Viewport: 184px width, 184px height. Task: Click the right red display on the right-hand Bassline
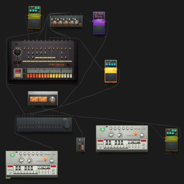pos(144,141)
